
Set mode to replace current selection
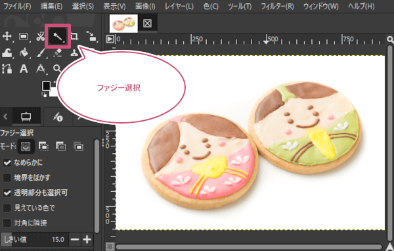pos(26,146)
